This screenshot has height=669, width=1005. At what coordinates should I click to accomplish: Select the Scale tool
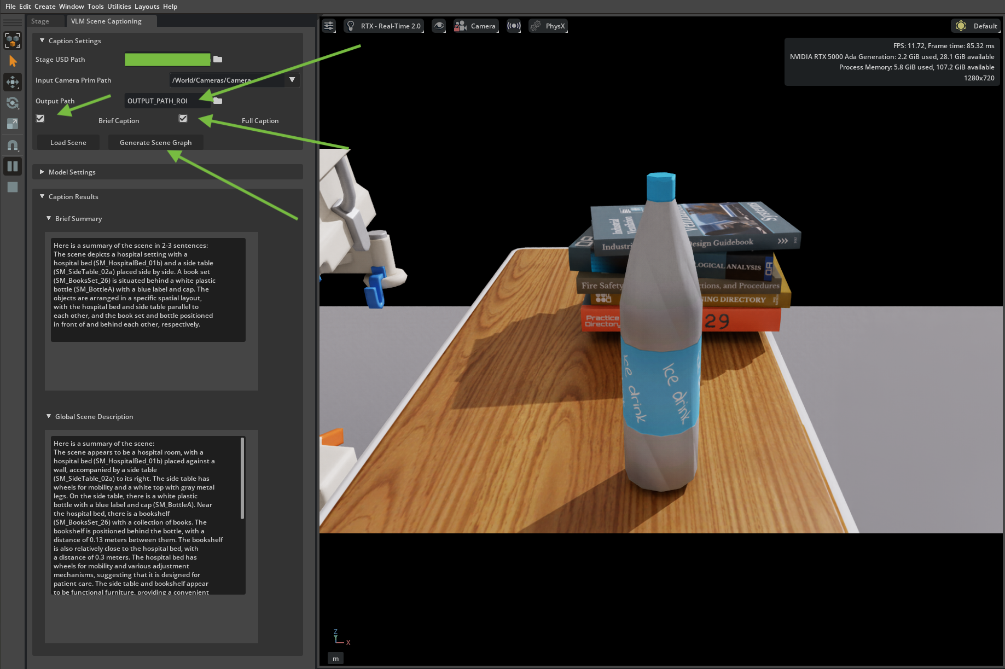coord(13,124)
